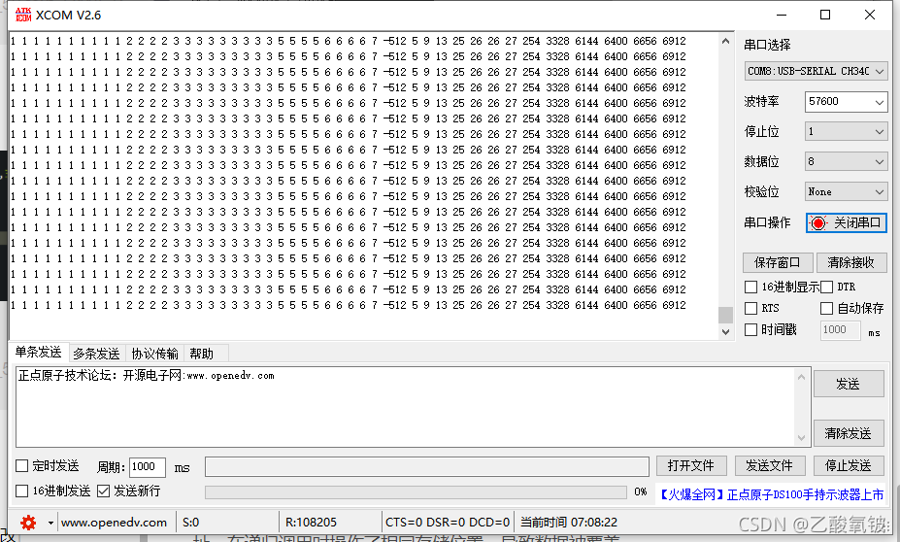Click the S:0 sent counter

190,523
